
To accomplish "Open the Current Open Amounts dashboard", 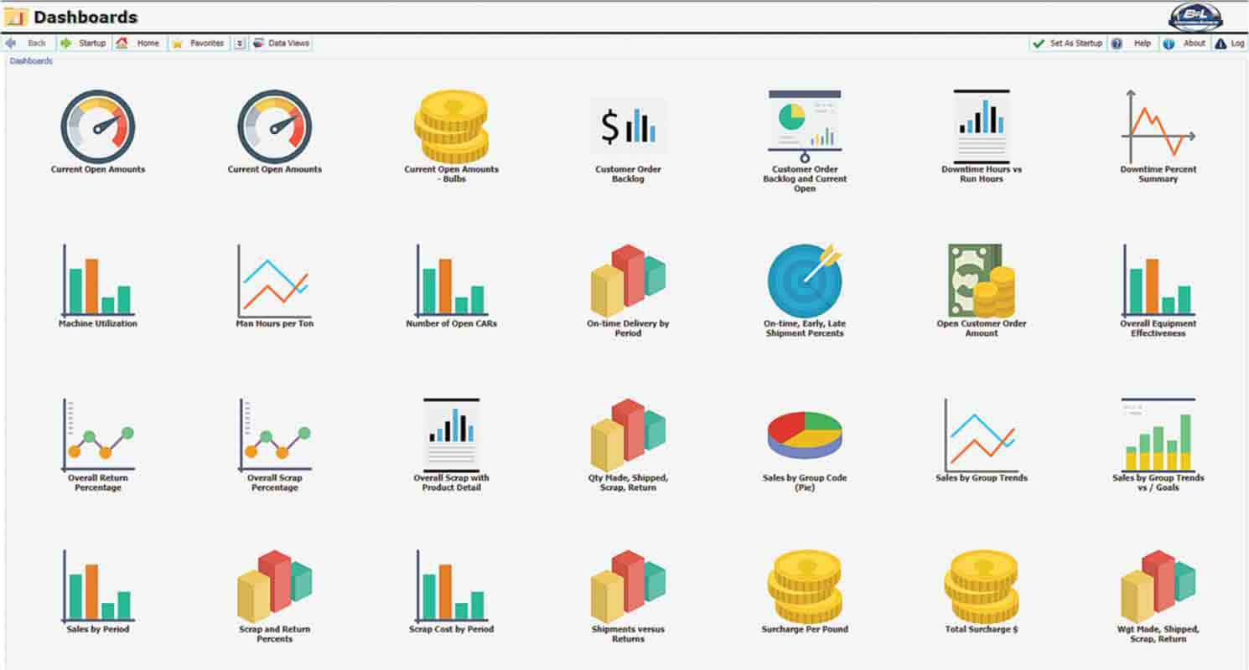I will coord(98,130).
